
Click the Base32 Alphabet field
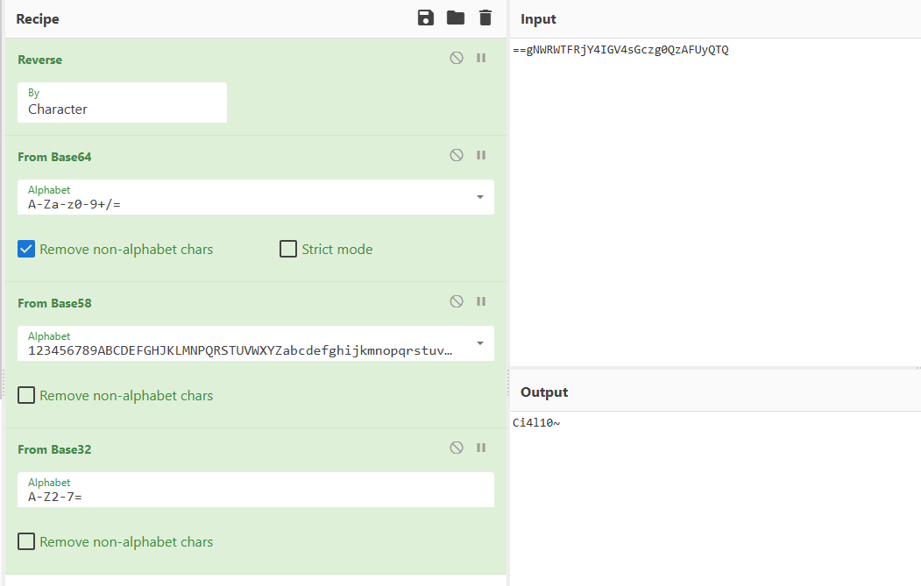point(255,491)
